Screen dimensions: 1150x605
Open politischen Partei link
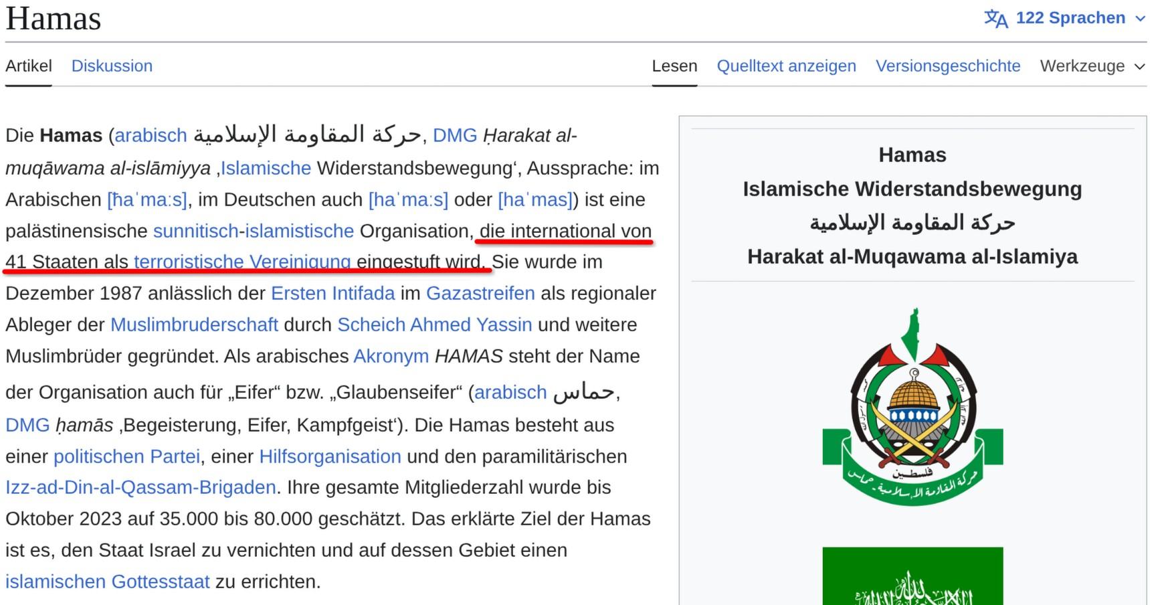(126, 456)
